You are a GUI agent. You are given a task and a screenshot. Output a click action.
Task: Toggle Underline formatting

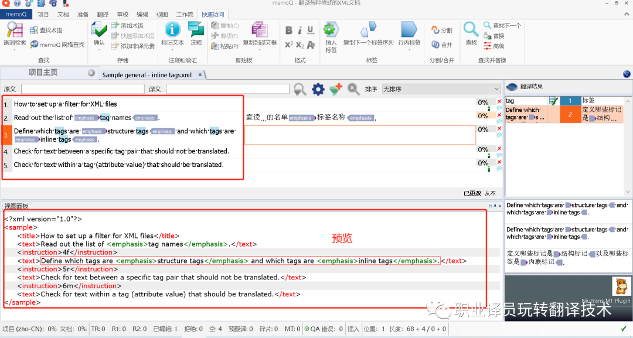[311, 30]
